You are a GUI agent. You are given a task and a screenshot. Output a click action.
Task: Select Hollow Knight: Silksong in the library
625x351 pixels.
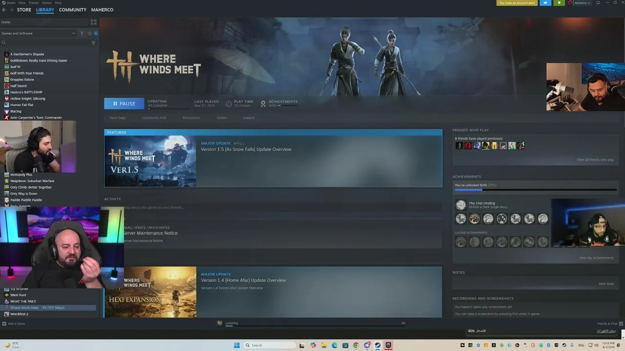[28, 98]
